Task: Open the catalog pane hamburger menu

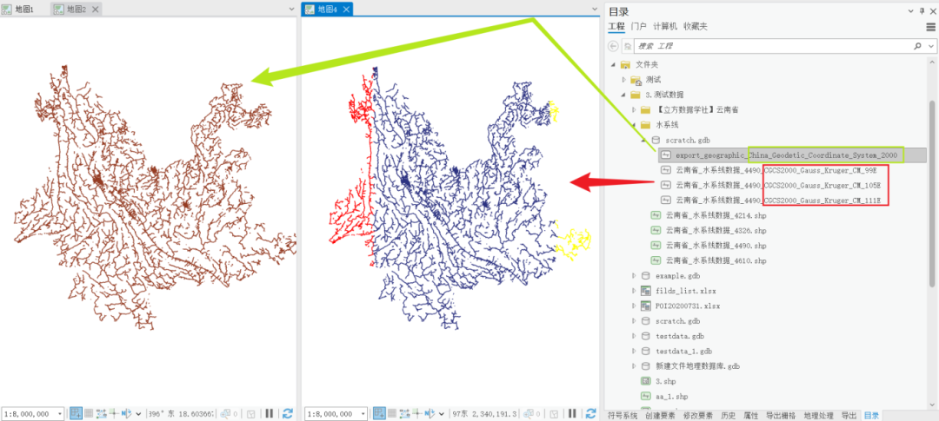Action: point(930,27)
